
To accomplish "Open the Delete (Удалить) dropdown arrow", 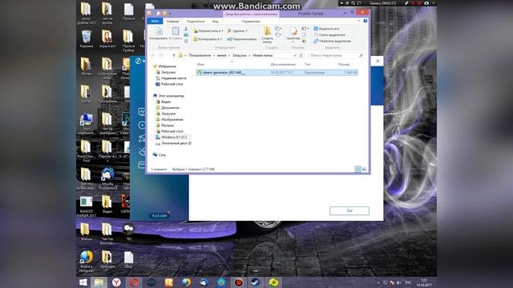I will [x=246, y=30].
